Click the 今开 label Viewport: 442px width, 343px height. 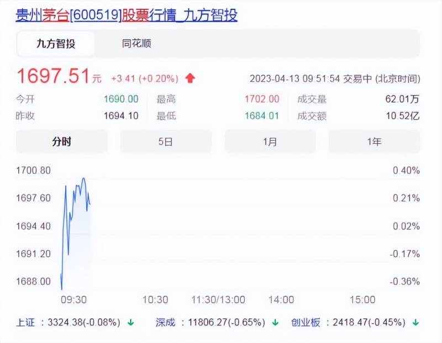click(25, 99)
